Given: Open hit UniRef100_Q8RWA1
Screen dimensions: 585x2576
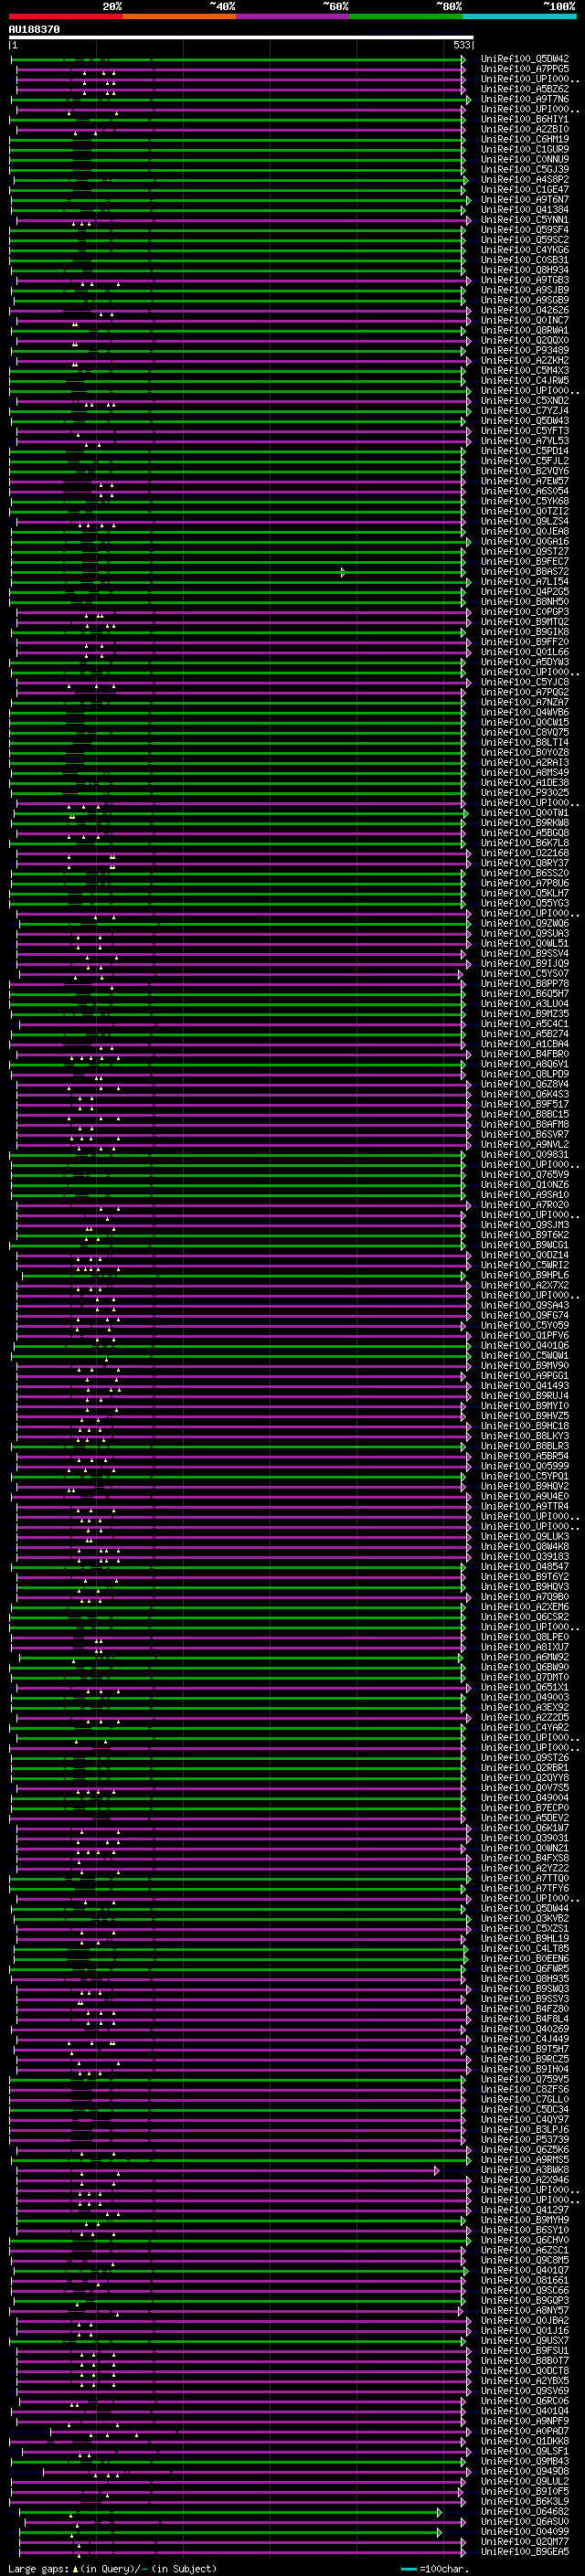Looking at the screenshot, I should click(x=524, y=330).
